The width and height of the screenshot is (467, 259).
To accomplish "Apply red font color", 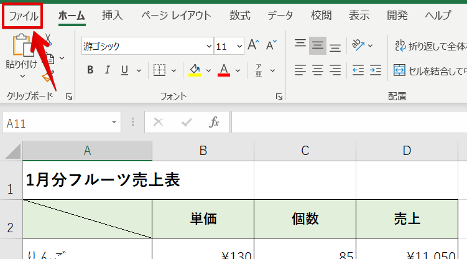I will pos(224,70).
